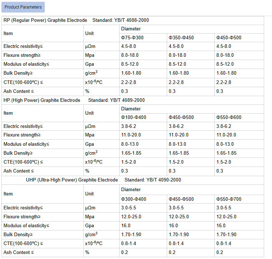This screenshot has width=272, height=259.
Task: Click the Standard: YB/T 4090-2000 text
Action: tap(153, 180)
